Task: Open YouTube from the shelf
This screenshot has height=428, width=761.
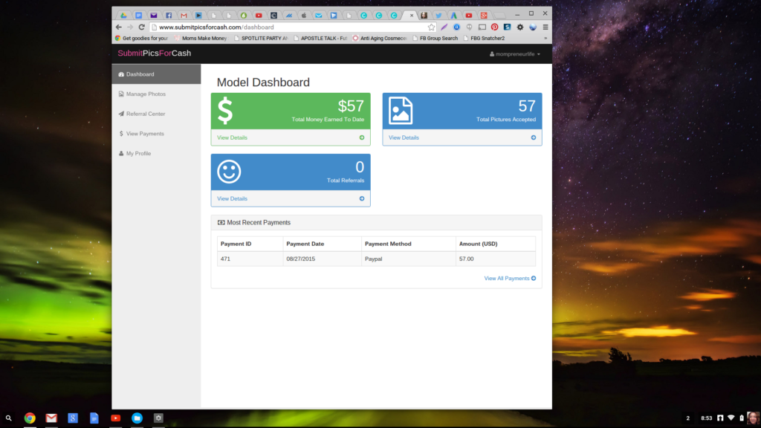Action: coord(115,418)
